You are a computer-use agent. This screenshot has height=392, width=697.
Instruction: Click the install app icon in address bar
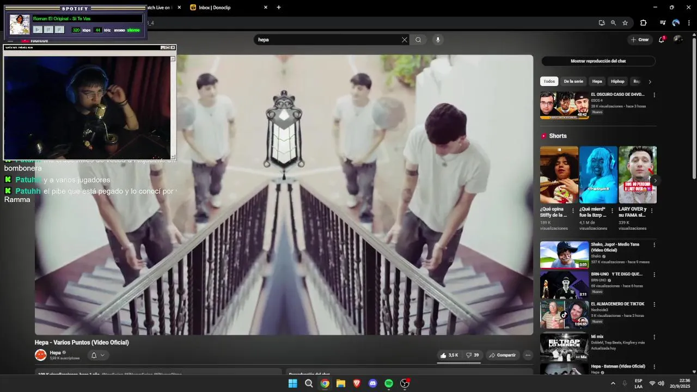602,23
